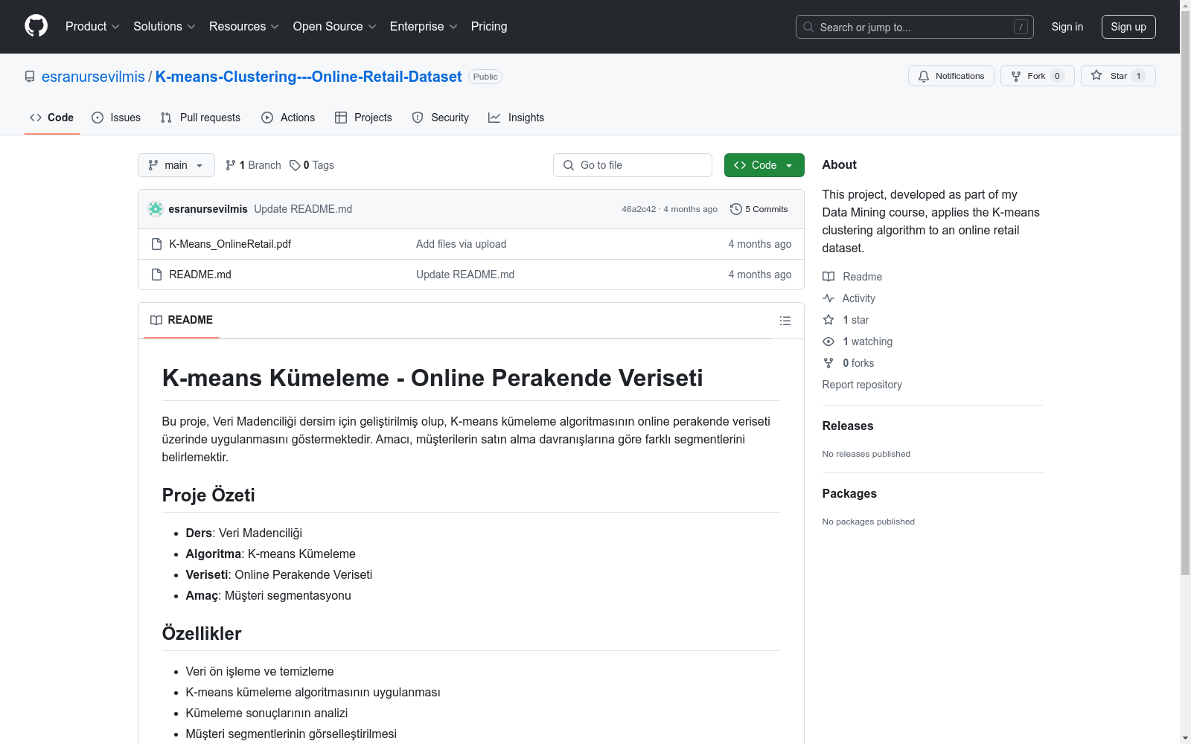
Task: Open the K-Means_OnlineRetail.pdf file
Action: 230,244
